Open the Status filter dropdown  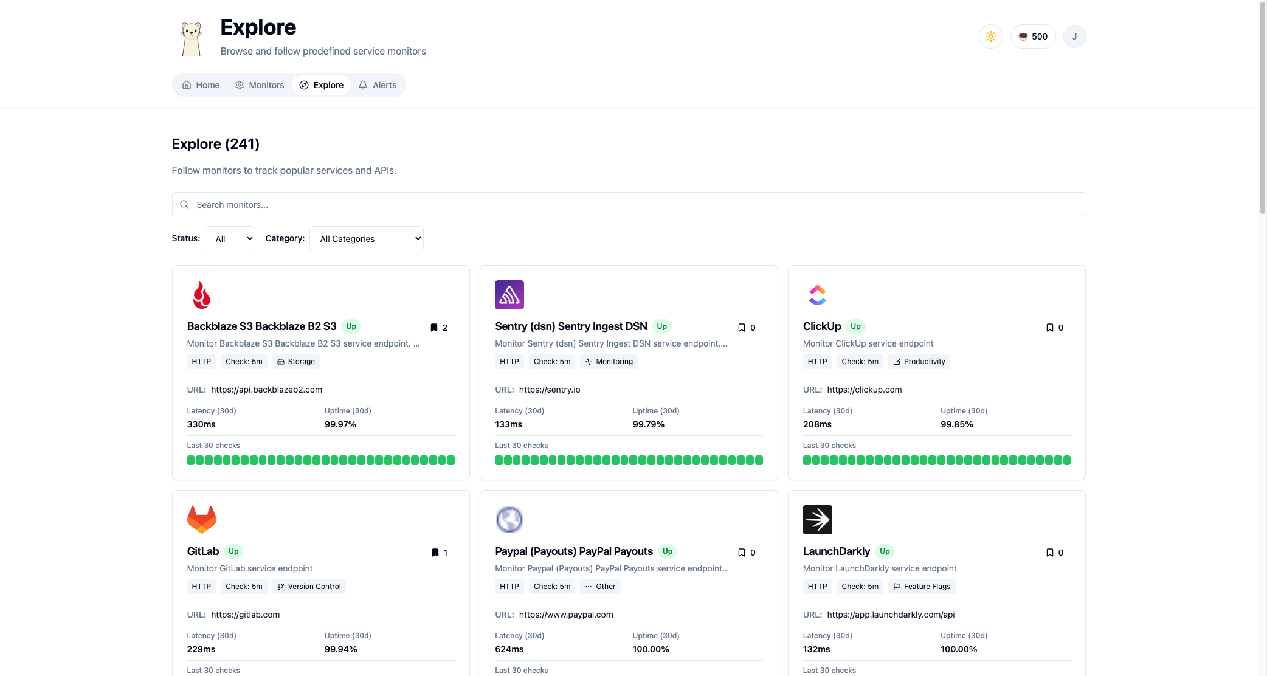tap(230, 238)
